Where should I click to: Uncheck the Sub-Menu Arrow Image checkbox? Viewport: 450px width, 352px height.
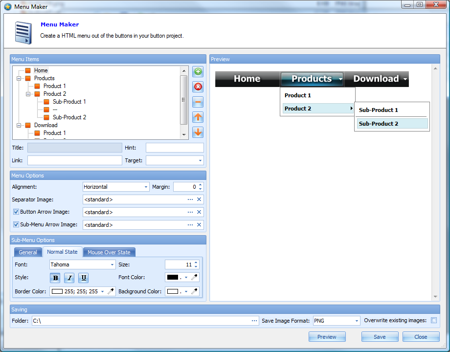(x=16, y=225)
